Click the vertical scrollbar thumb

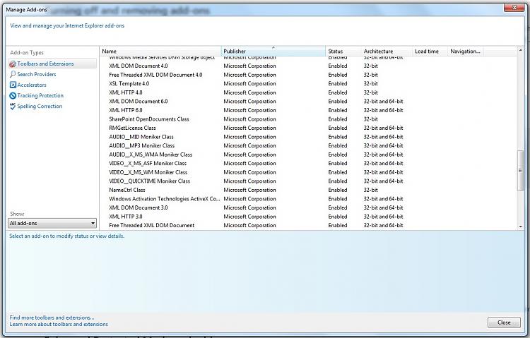pos(521,170)
